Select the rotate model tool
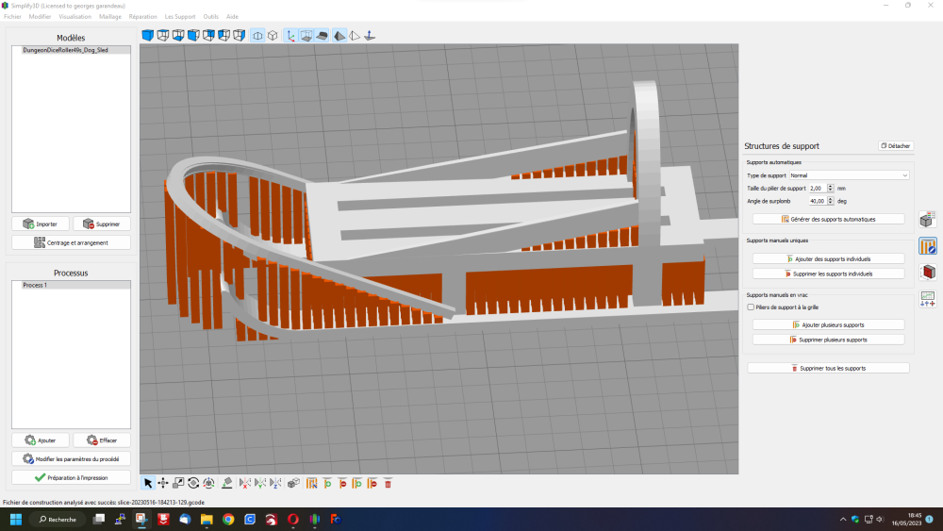The width and height of the screenshot is (943, 531). (193, 483)
